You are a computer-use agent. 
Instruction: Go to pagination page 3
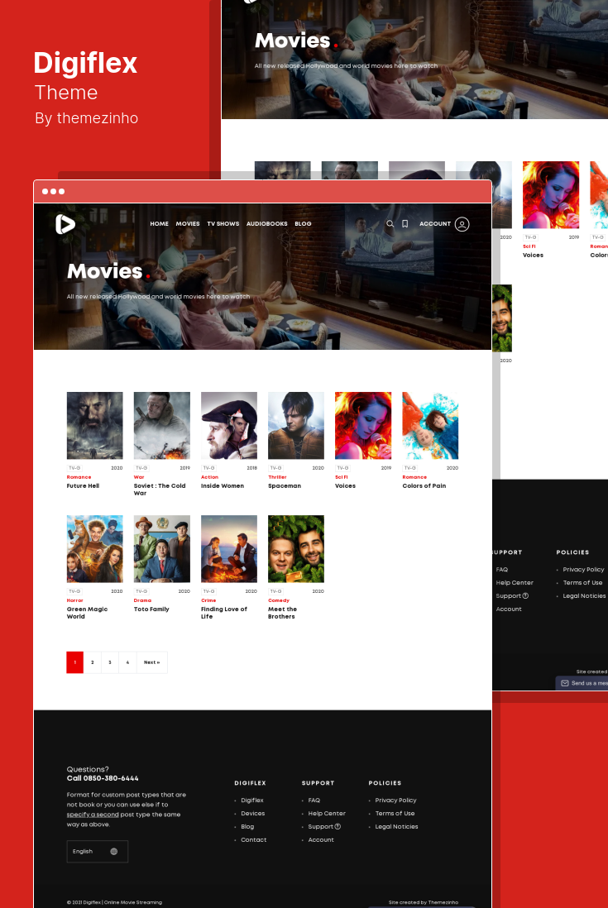coord(110,662)
